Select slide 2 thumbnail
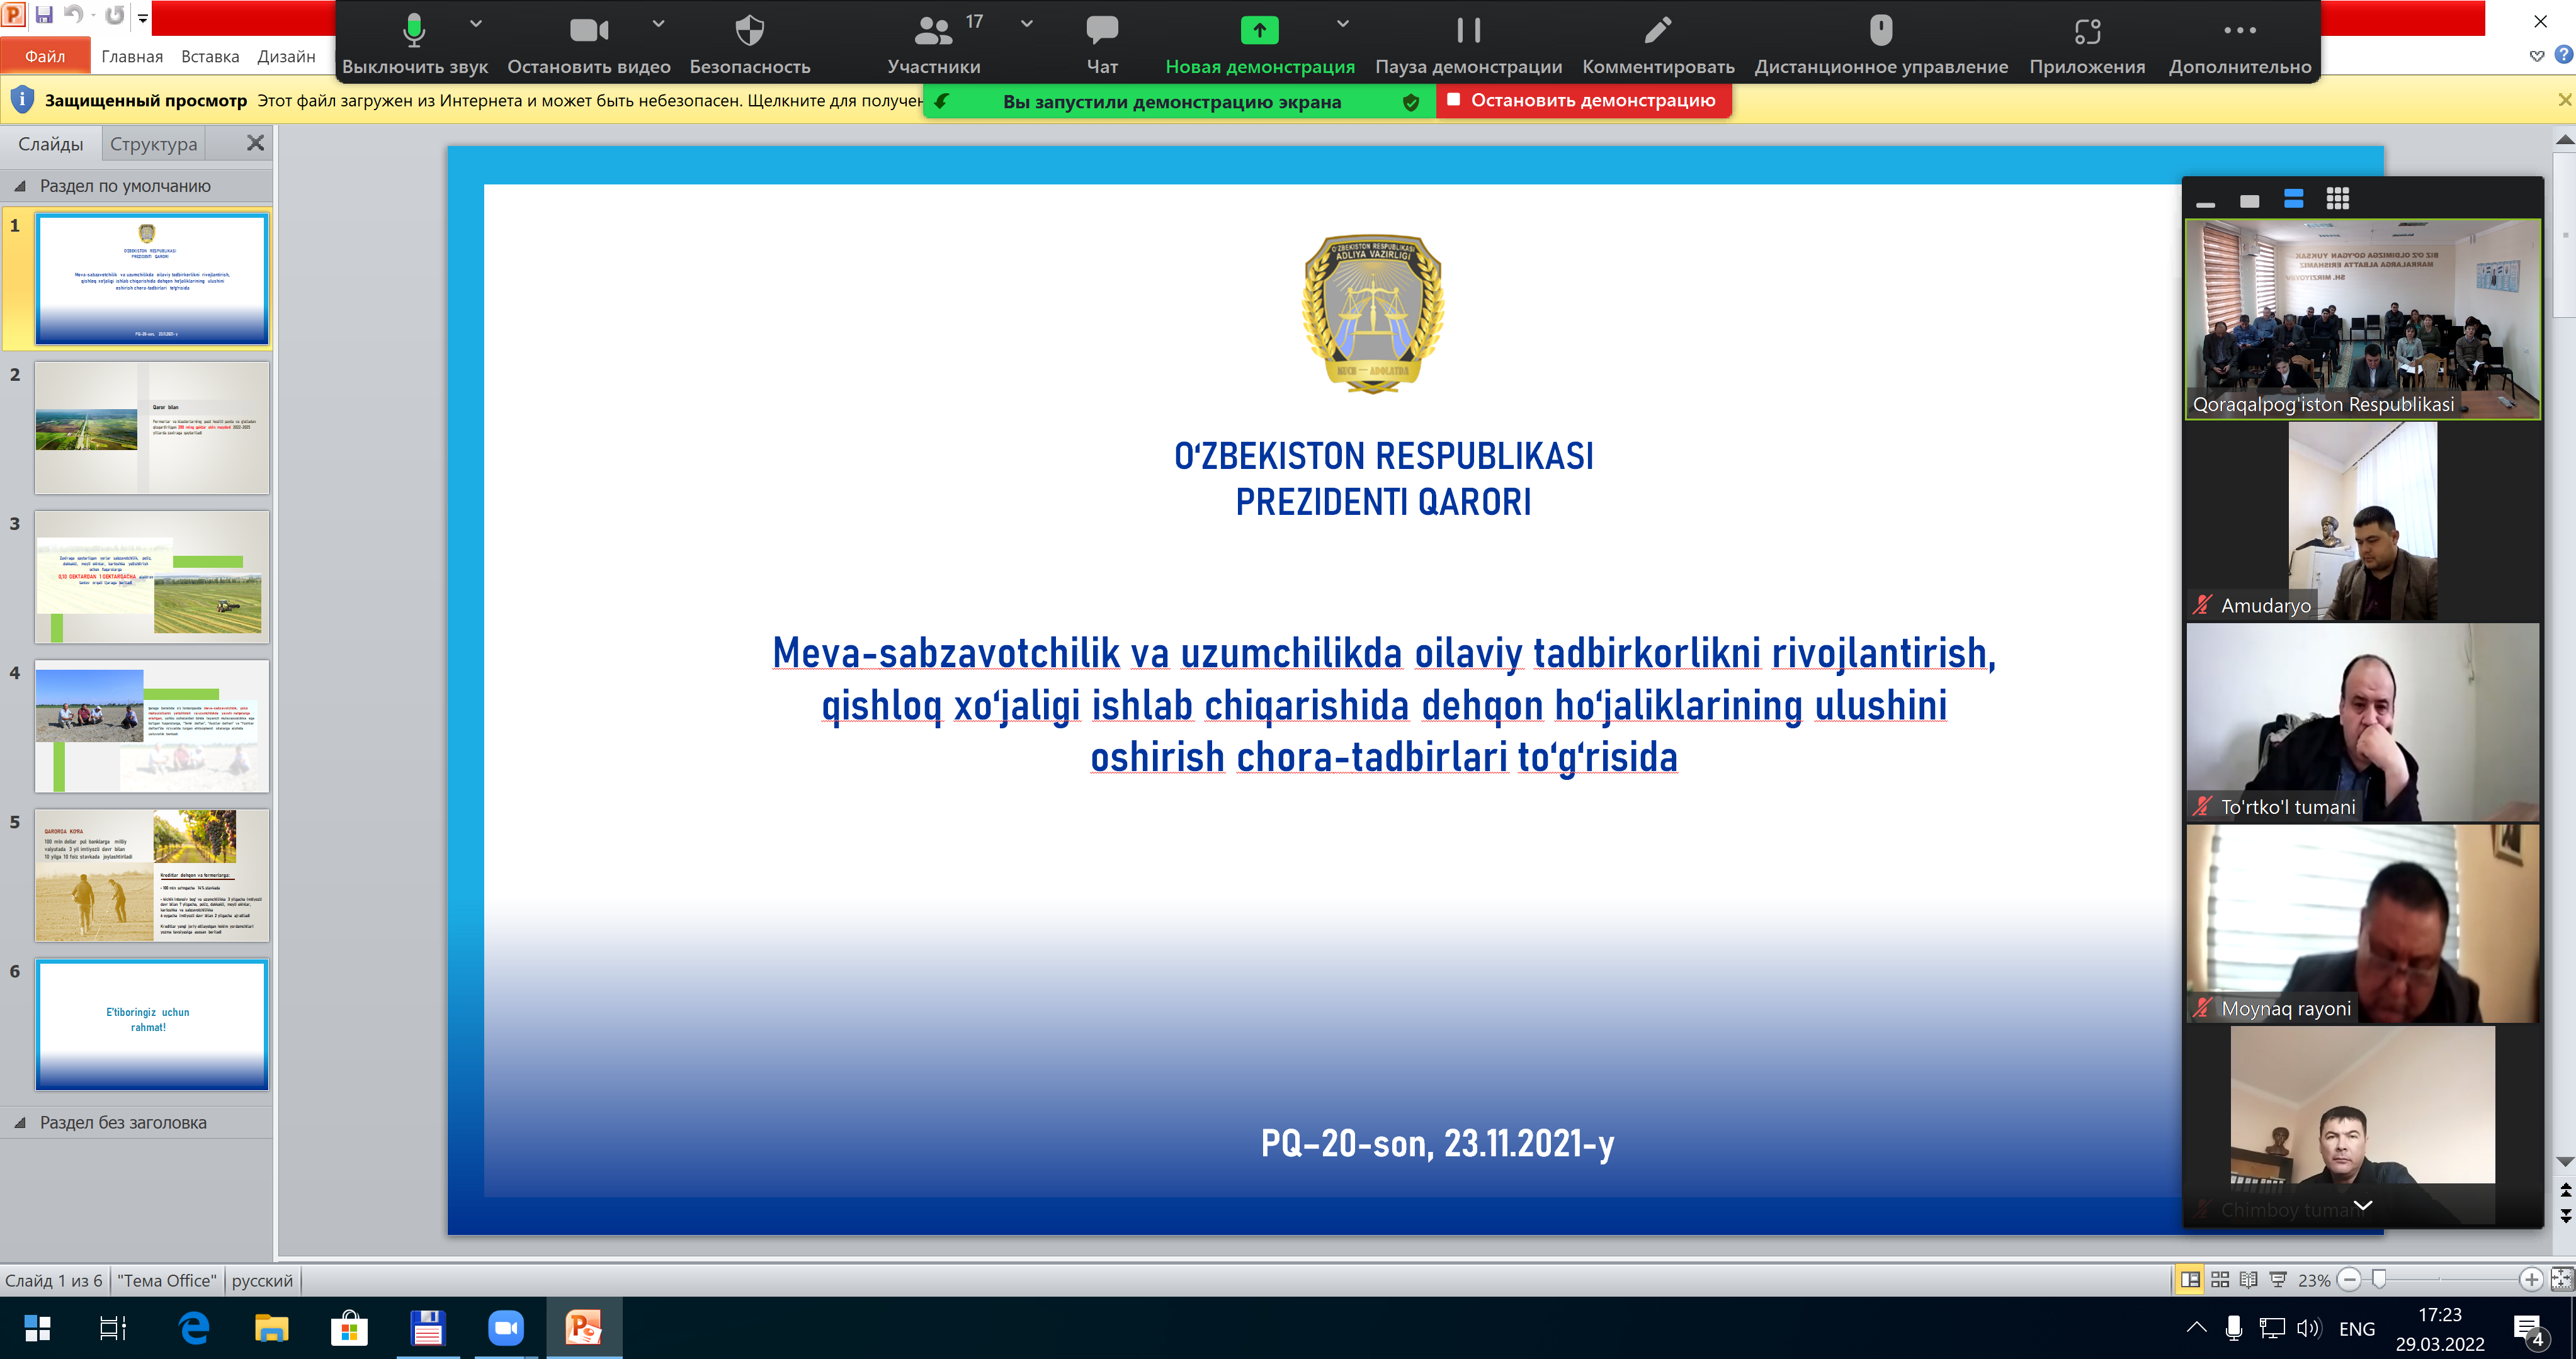The width and height of the screenshot is (2576, 1359). point(152,428)
